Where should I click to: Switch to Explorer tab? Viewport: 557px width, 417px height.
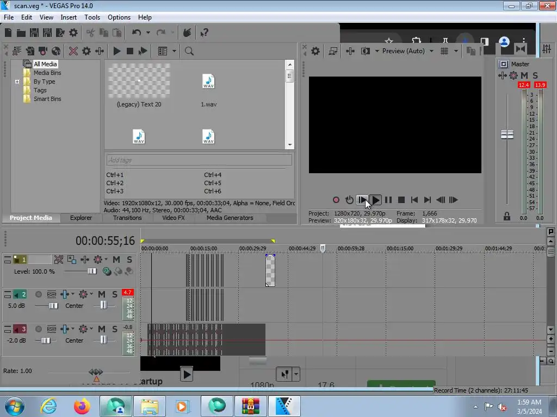[81, 218]
